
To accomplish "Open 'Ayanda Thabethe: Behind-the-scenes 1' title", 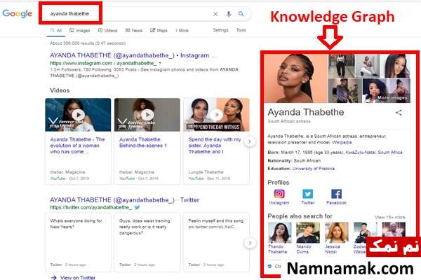I will point(143,143).
